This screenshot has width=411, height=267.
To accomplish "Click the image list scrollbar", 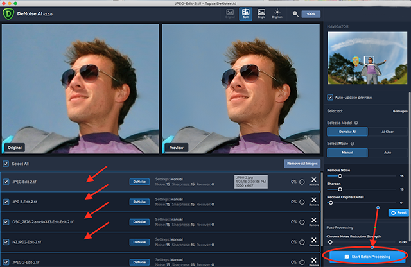I will coord(322,210).
